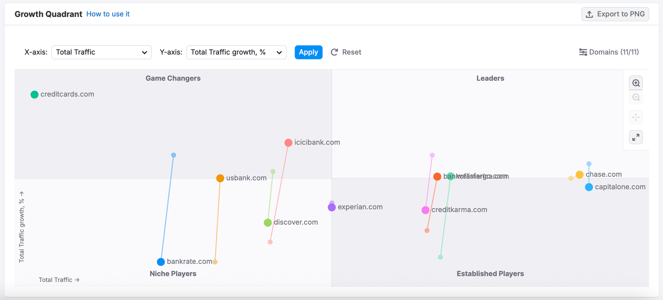
Task: Click the fullscreen expand arrows icon
Action: pyautogui.click(x=636, y=137)
